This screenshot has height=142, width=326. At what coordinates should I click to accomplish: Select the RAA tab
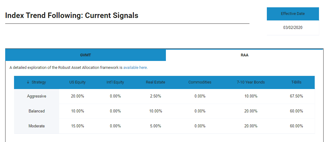pyautogui.click(x=245, y=55)
